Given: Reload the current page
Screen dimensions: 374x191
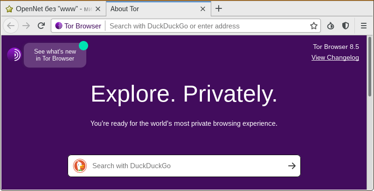Looking at the screenshot, I should pos(41,26).
